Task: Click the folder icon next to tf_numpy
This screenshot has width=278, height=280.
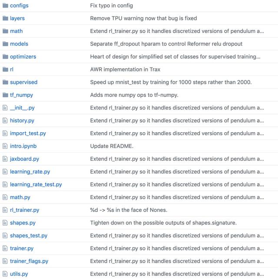Action: point(6,95)
